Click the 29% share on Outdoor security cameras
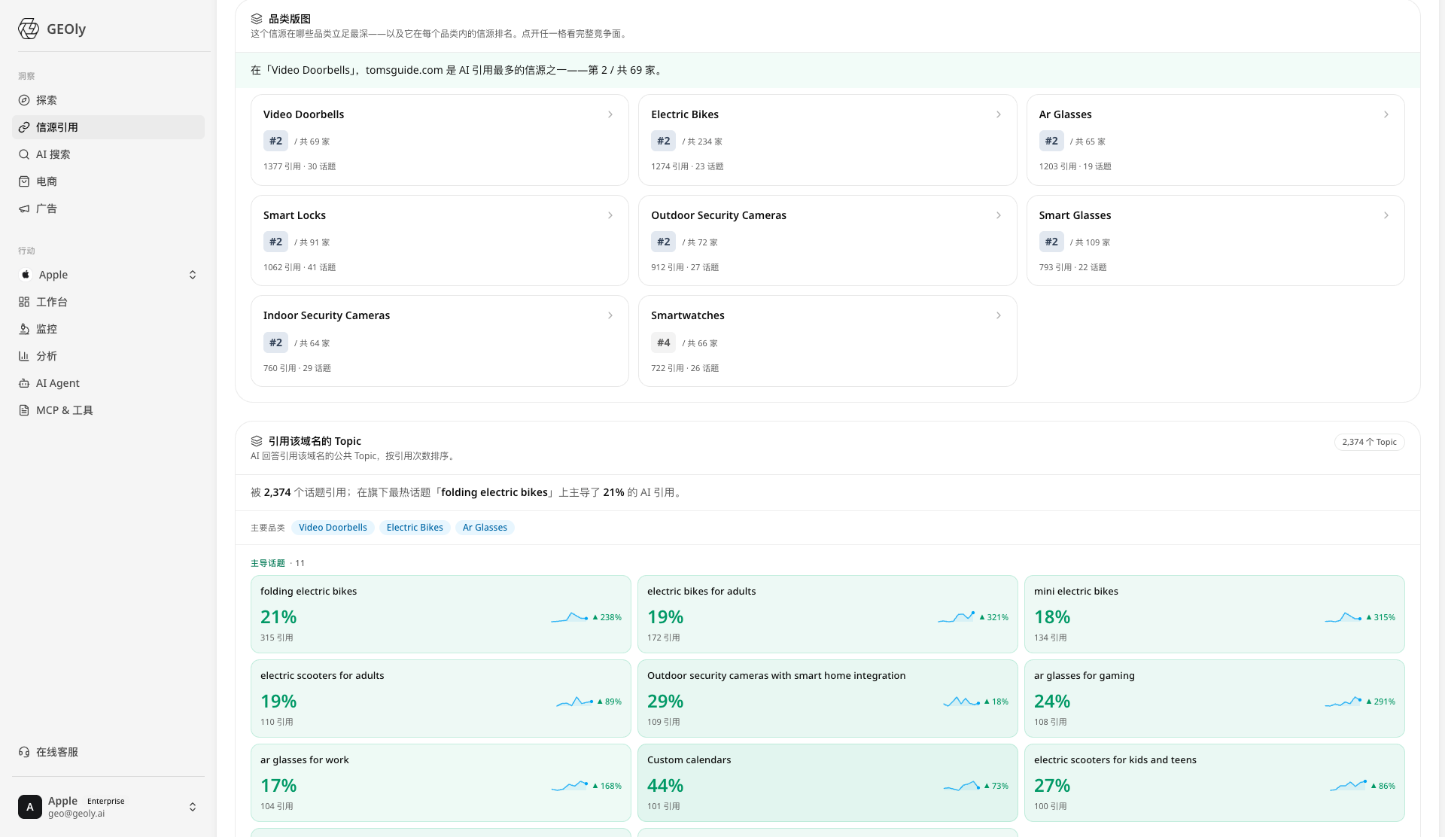 pos(665,702)
